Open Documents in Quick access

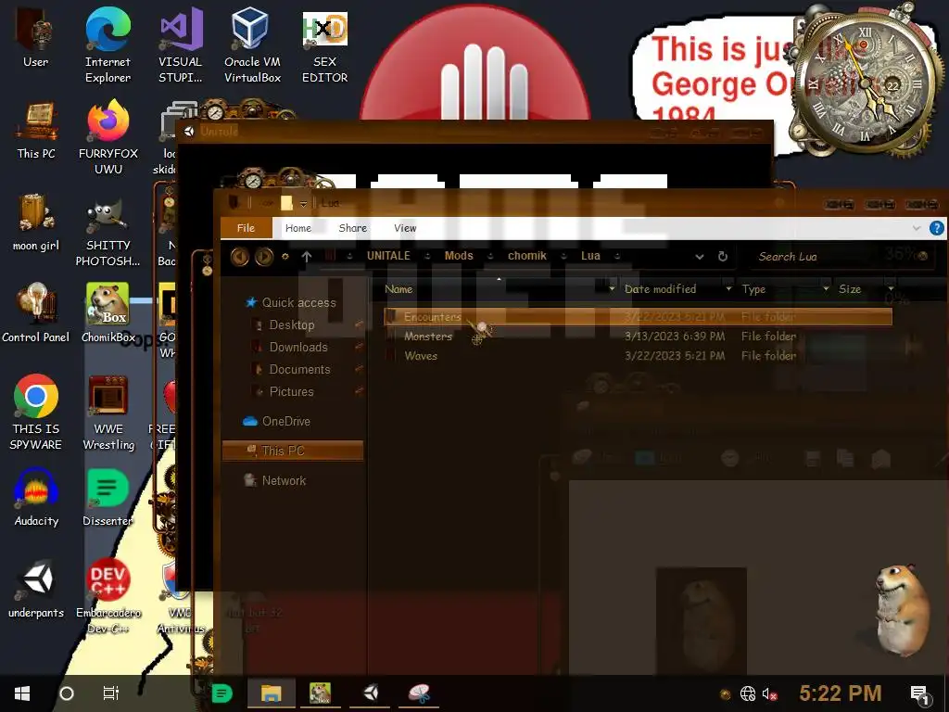(x=299, y=370)
